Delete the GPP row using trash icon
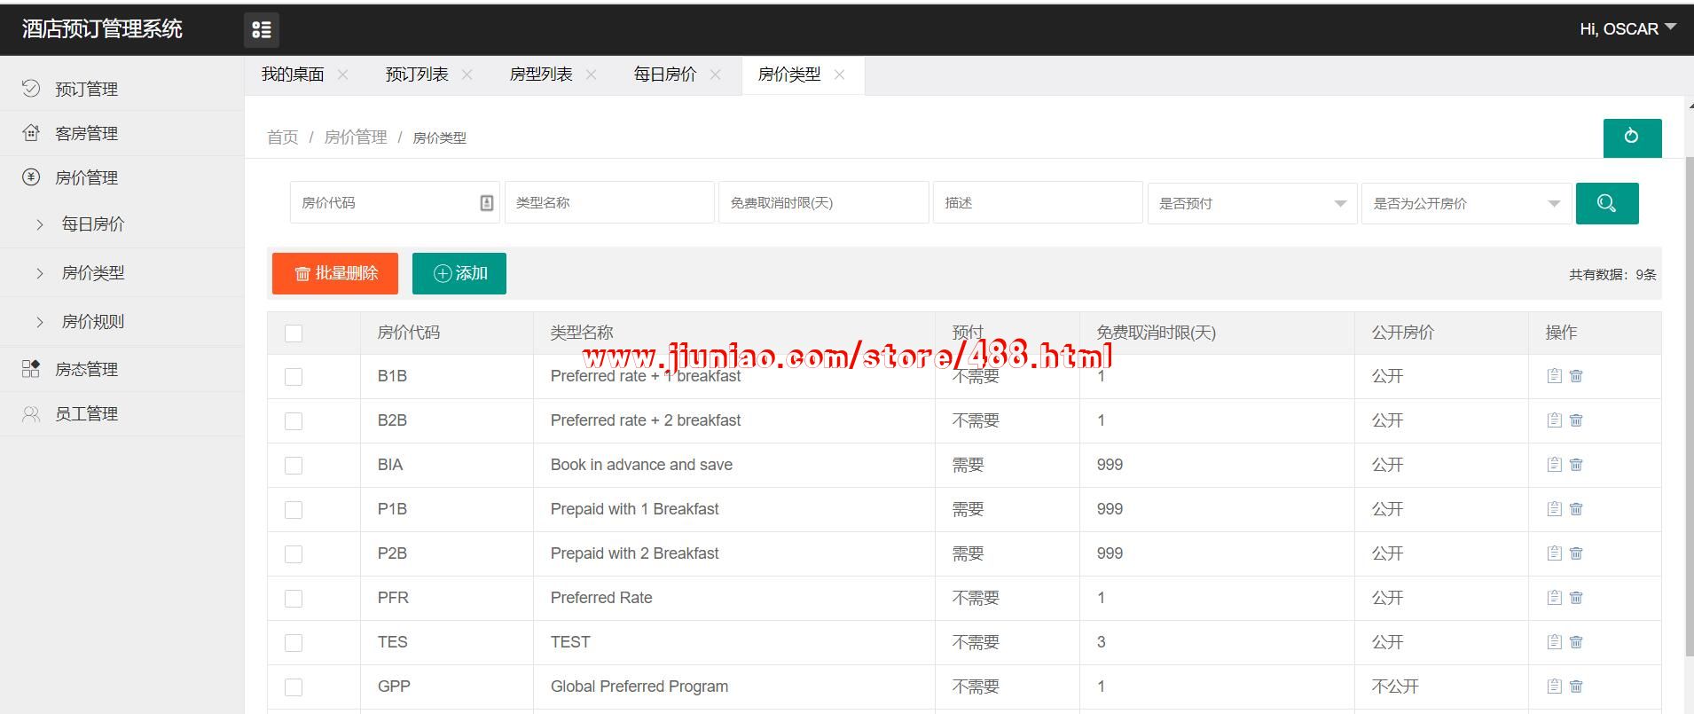Image resolution: width=1694 pixels, height=714 pixels. (x=1576, y=687)
